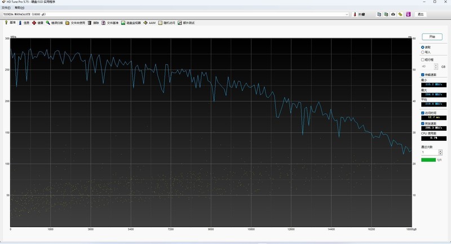Open the AAM tab

click(x=149, y=23)
